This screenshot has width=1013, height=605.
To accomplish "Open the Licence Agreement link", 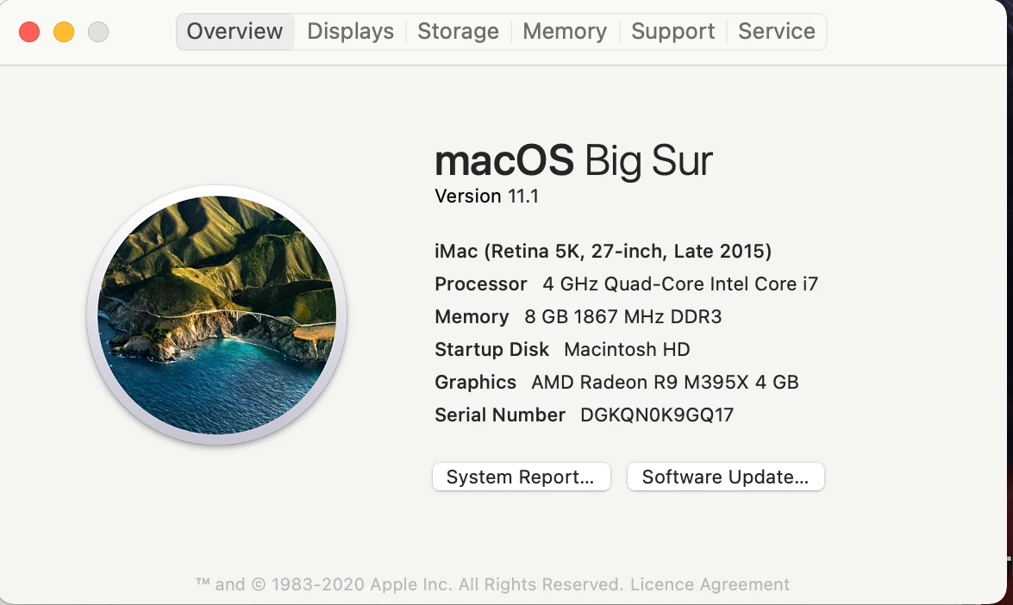I will (x=710, y=584).
